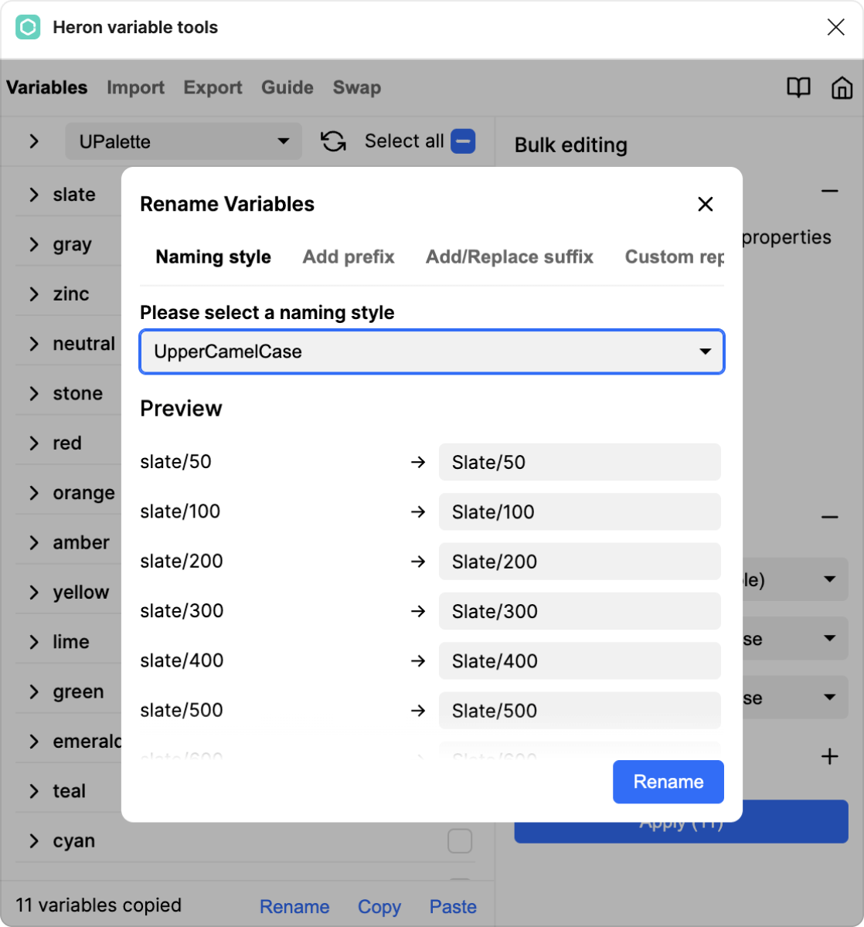Expand the orange variable group
Viewport: 864px width, 927px height.
[x=34, y=493]
